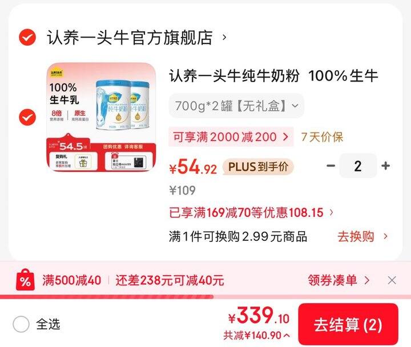Open 领券凑单 coupon collection
This screenshot has height=347, width=411.
click(339, 280)
